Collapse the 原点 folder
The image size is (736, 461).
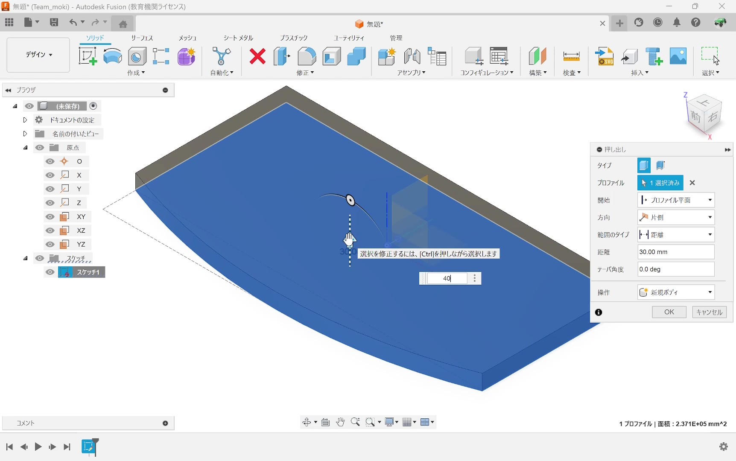click(x=25, y=148)
